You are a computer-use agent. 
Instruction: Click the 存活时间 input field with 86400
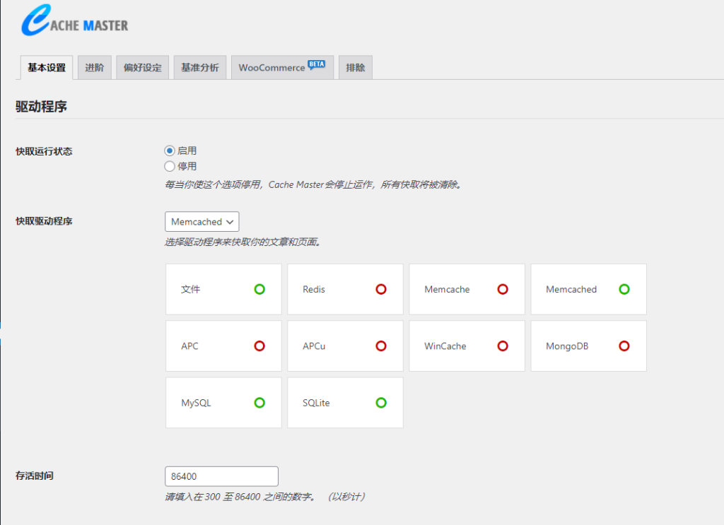[221, 476]
